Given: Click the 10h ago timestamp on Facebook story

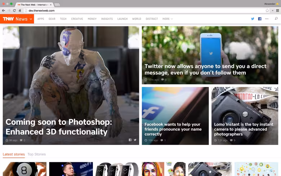Looking at the screenshot, I should click(x=153, y=140).
